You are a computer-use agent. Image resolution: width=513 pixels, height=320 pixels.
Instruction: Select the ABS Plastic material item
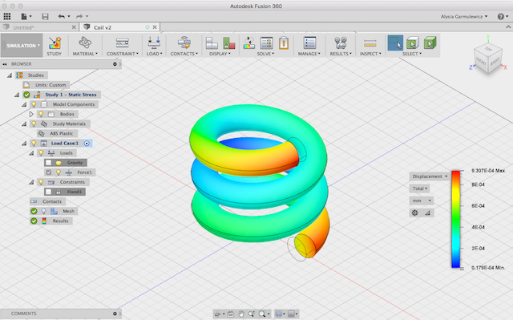pos(61,133)
